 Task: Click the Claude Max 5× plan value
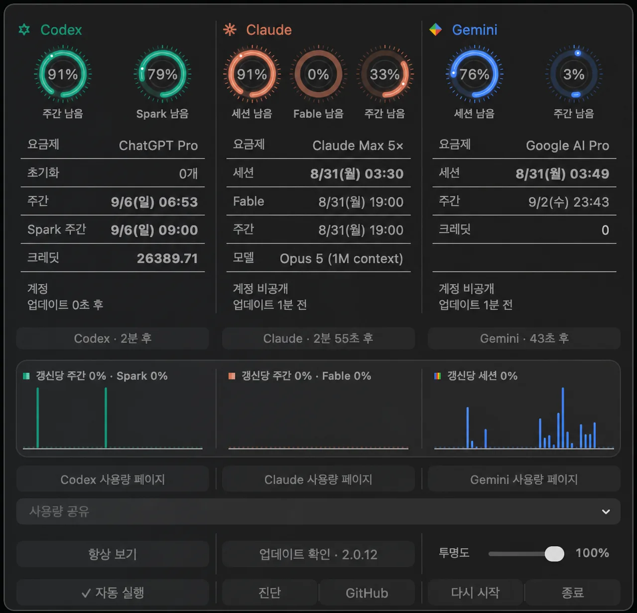pyautogui.click(x=358, y=146)
